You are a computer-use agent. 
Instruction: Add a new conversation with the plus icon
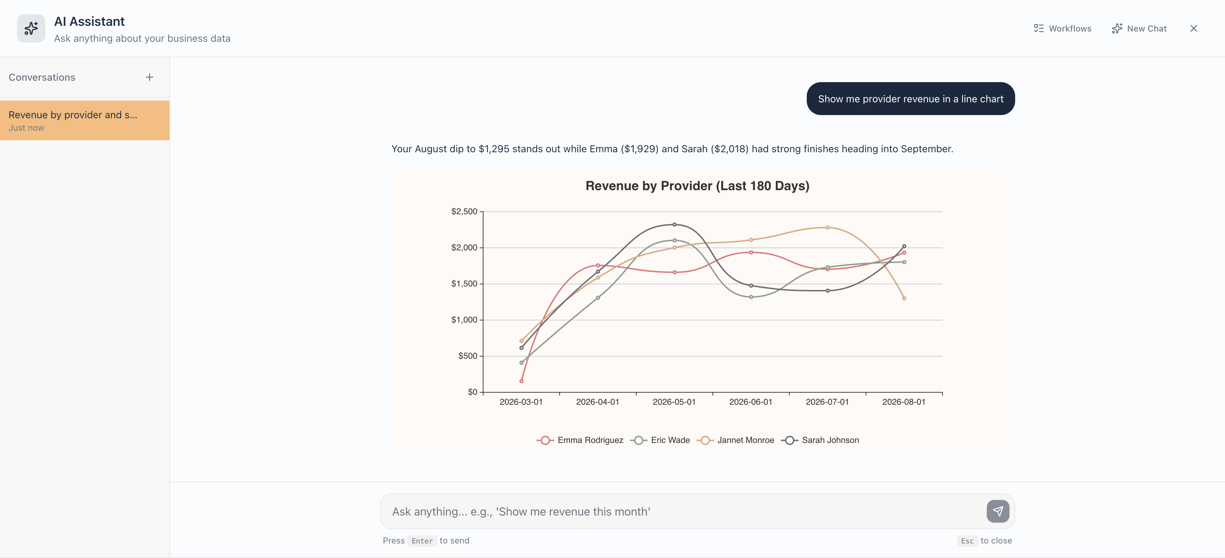149,77
